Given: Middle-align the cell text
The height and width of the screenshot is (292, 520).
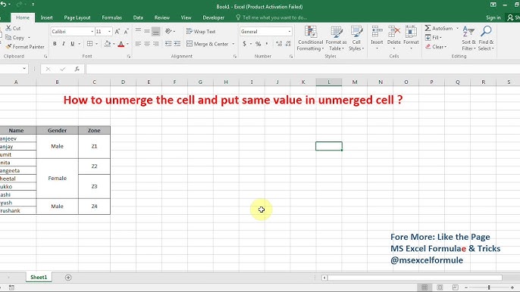Looking at the screenshot, I should tap(147, 31).
